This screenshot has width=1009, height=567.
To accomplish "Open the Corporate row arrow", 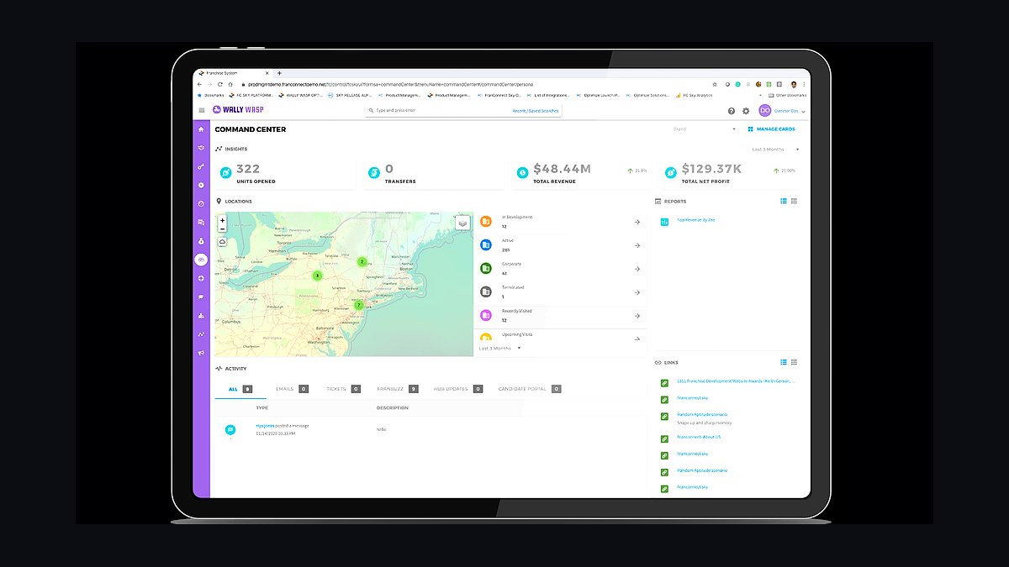I will tap(637, 269).
